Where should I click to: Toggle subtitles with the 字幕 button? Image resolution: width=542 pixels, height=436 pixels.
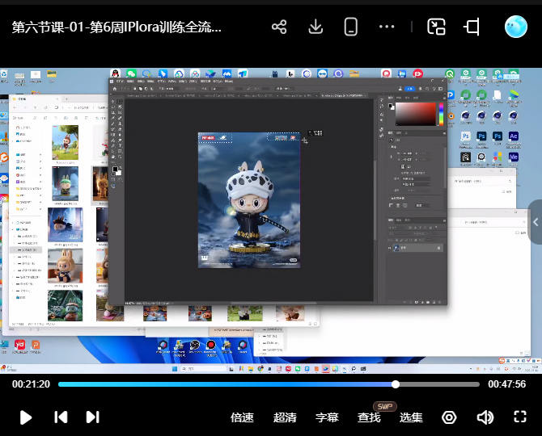click(327, 417)
